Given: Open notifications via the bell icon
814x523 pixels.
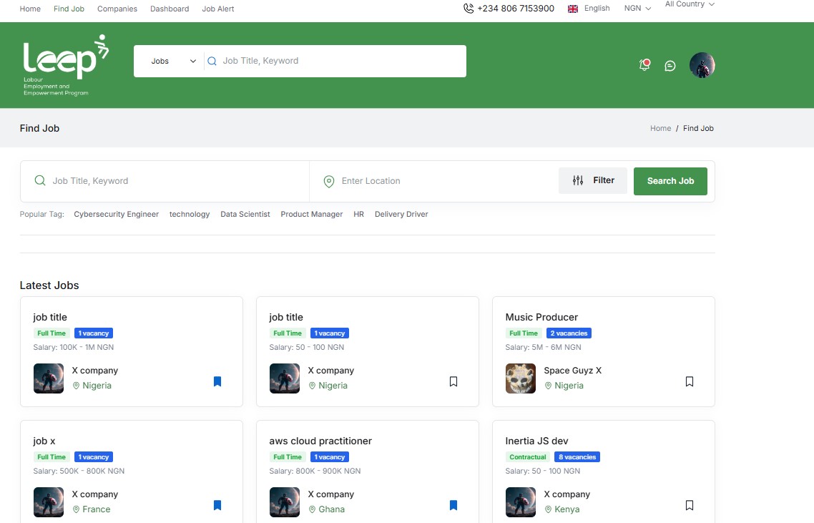Looking at the screenshot, I should click(x=644, y=64).
